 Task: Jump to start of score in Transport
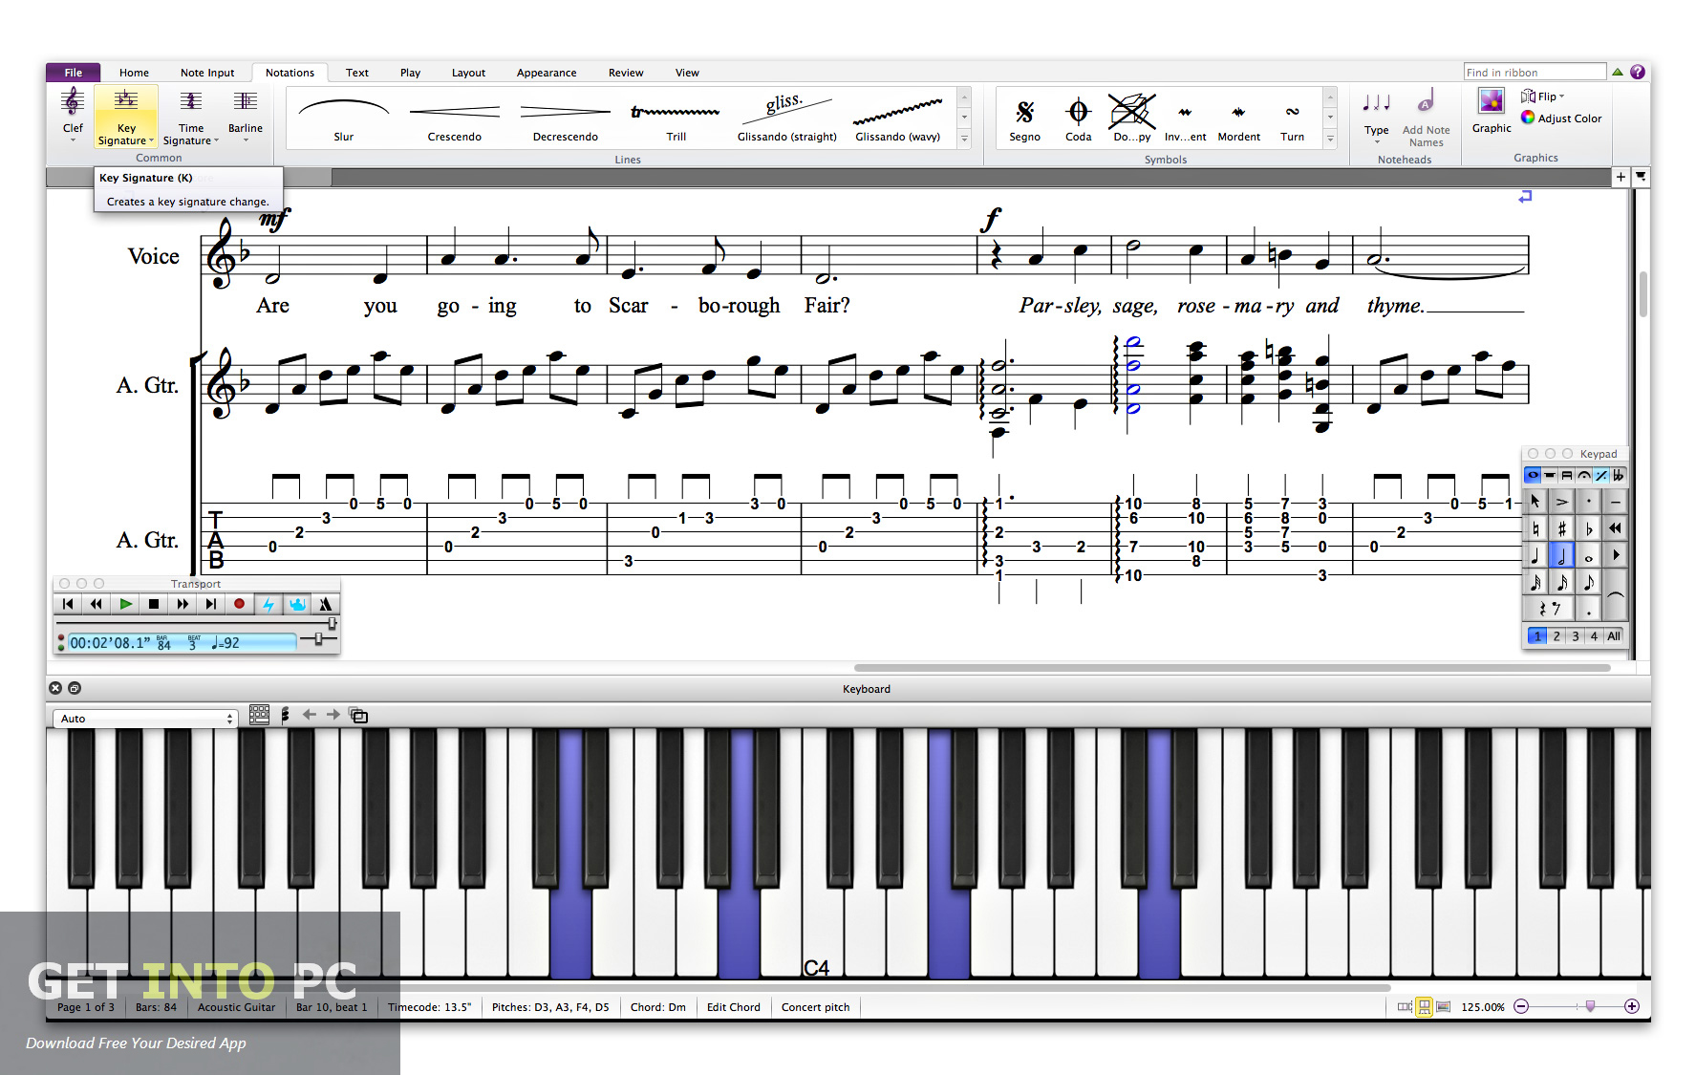coord(68,604)
